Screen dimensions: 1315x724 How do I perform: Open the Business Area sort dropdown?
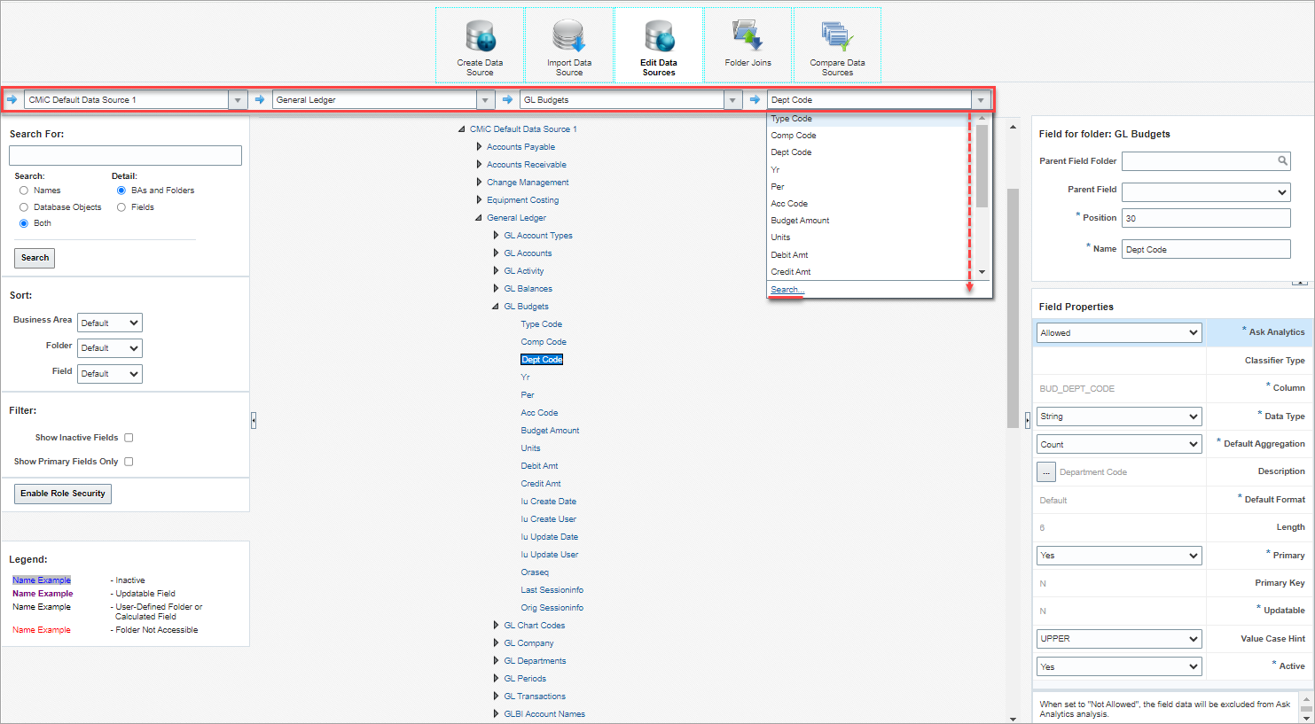[110, 323]
